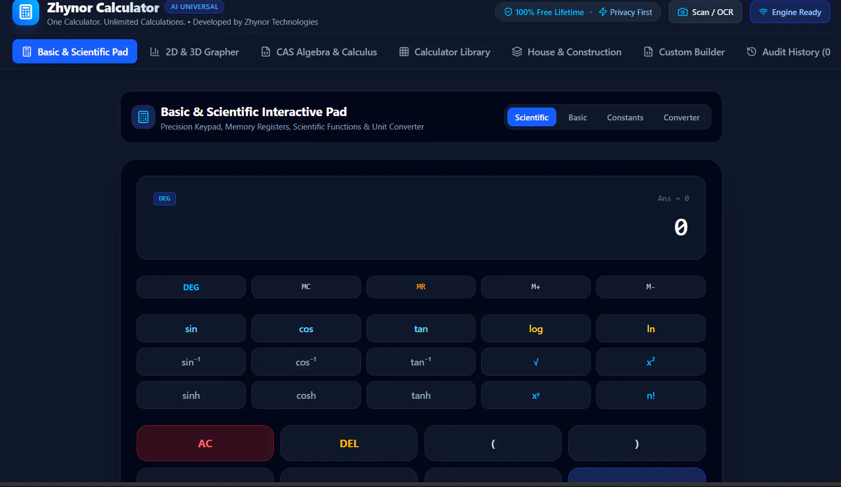Click the Ans = 0 text in the display
841x487 pixels.
(673, 198)
